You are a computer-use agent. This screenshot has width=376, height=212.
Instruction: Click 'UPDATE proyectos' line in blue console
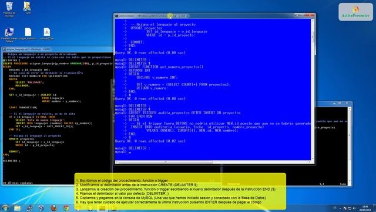coord(146,28)
